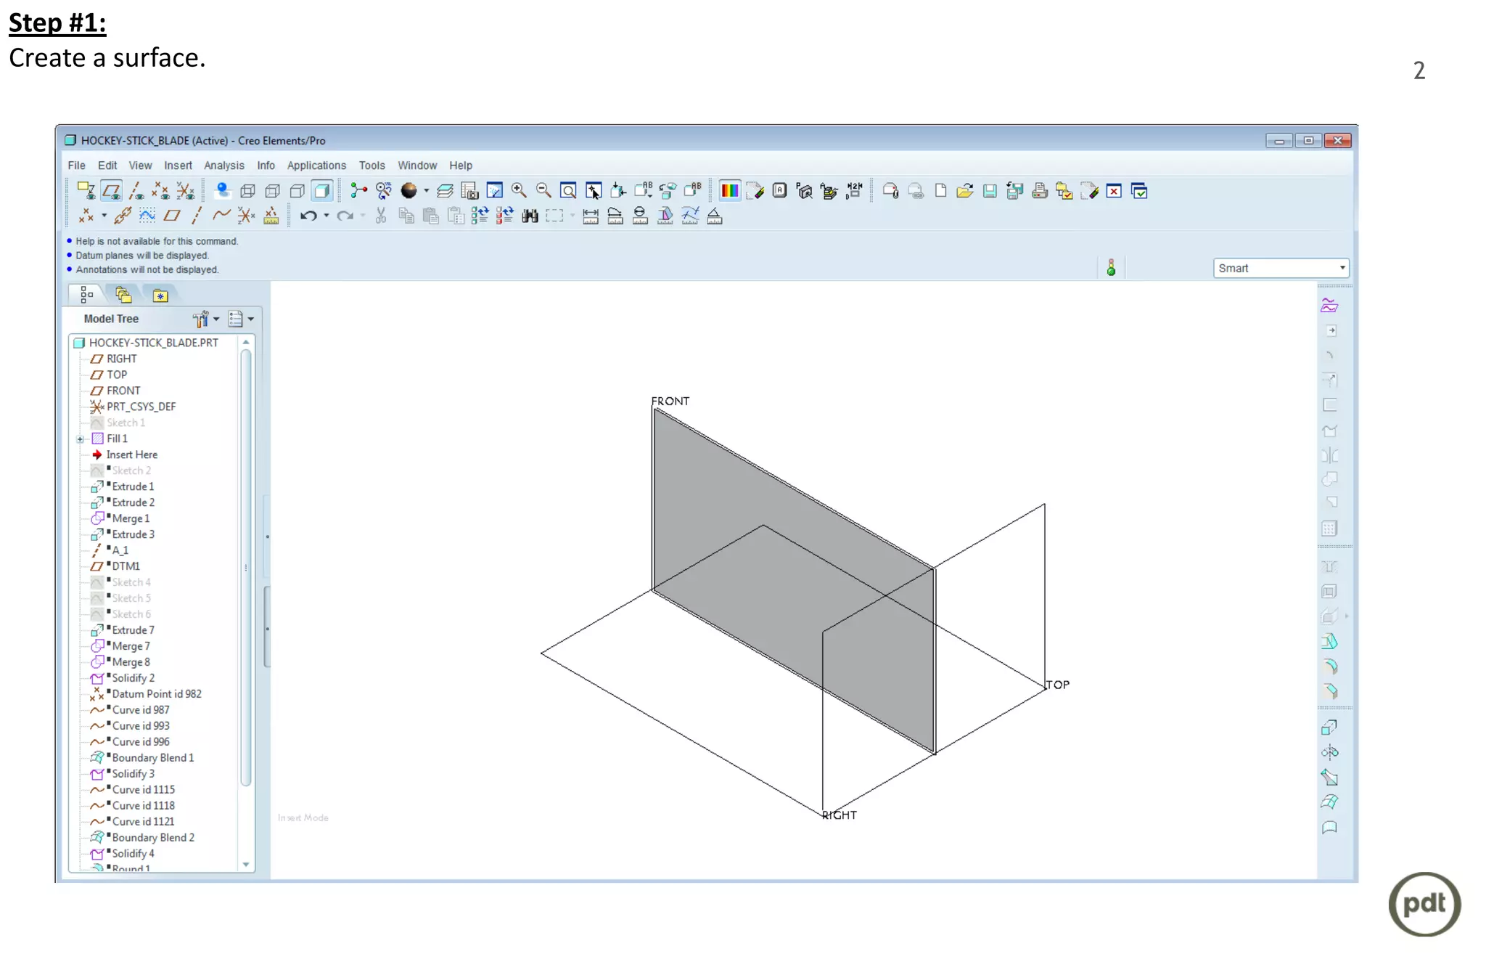1486x962 pixels.
Task: Click the Boundary Blend tool icon
Action: (x=1329, y=802)
